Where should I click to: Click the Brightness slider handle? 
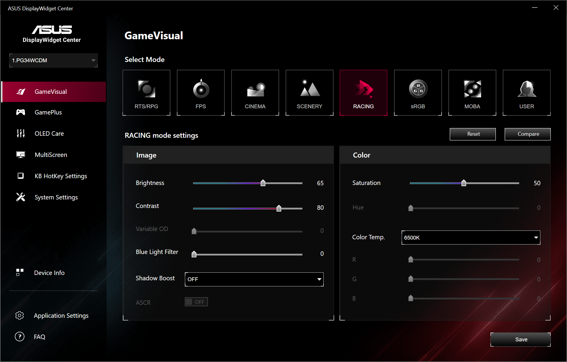click(263, 183)
